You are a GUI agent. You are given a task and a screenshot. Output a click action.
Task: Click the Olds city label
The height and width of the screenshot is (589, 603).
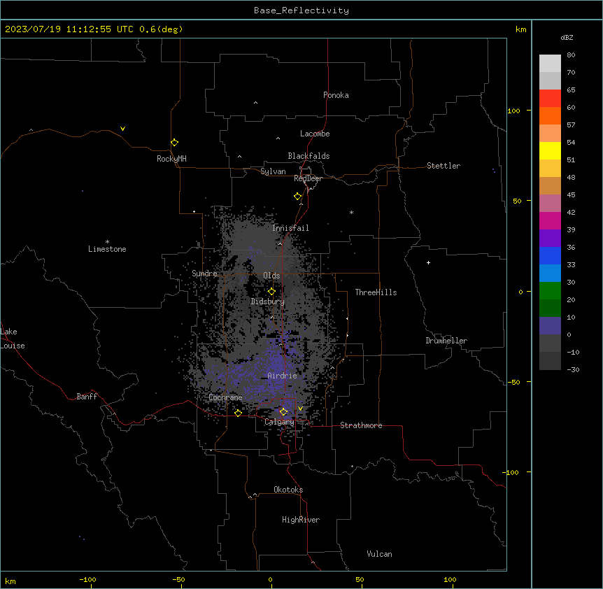(x=271, y=276)
